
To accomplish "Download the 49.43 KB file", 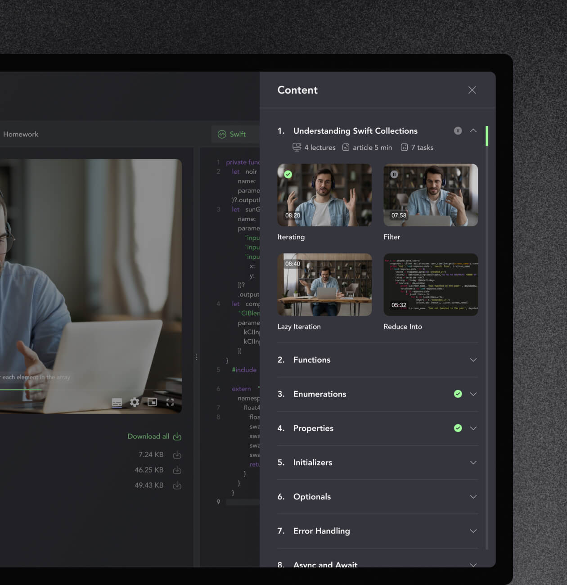I will point(177,486).
